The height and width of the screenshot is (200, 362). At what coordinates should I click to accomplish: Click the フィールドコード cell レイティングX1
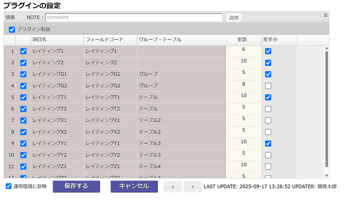[x=110, y=120]
